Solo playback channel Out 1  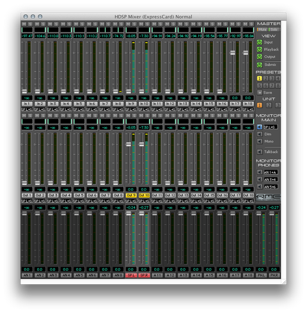coord(30,115)
